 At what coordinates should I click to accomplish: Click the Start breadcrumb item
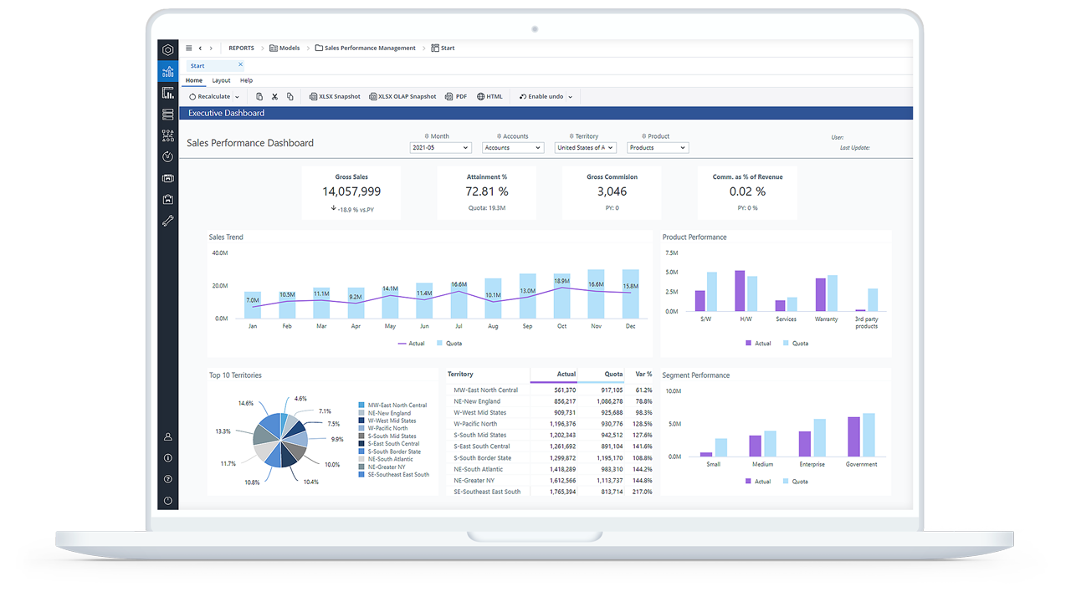pos(443,48)
